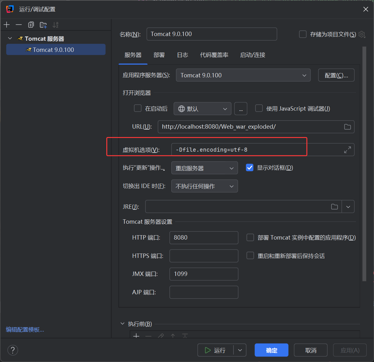Open 应用程序服务器 Tomcat 9.0.100 dropdown
The width and height of the screenshot is (374, 362).
point(243,75)
